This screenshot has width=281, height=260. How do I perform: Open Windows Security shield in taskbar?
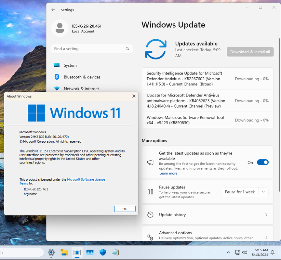103,253
